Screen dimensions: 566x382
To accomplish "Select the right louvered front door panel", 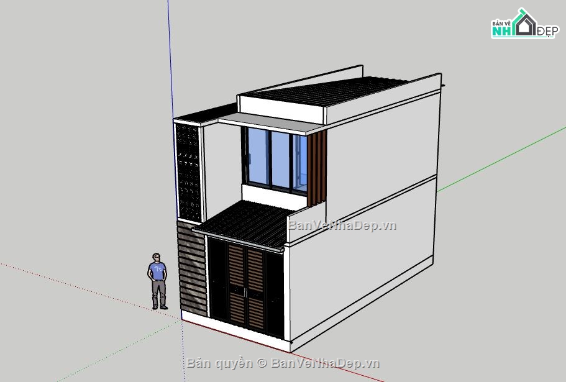I will 255,287.
